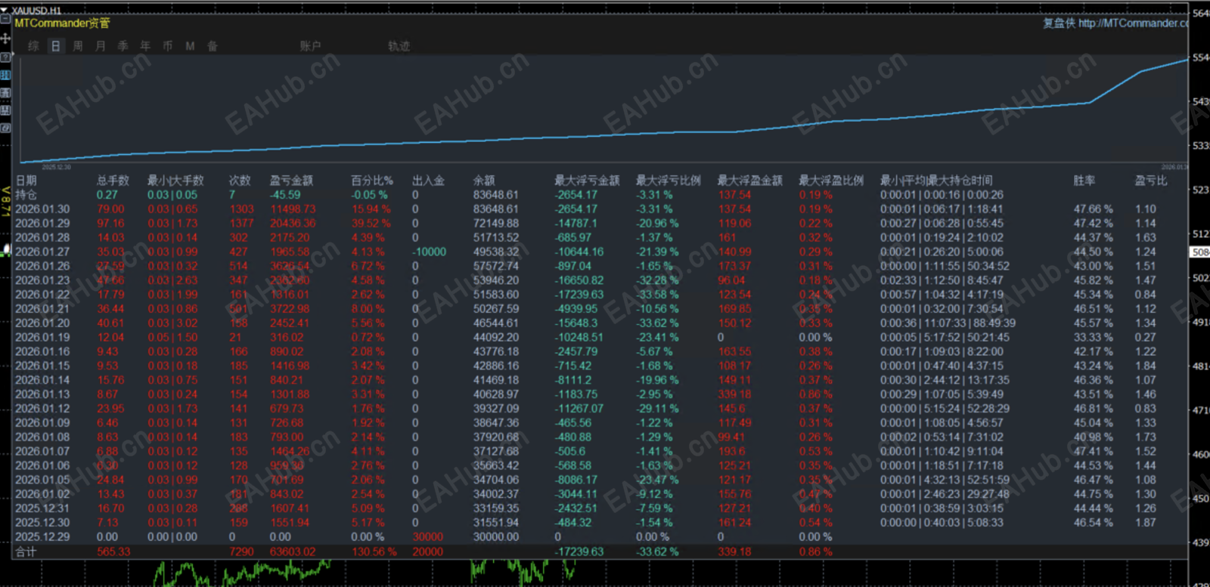Image resolution: width=1210 pixels, height=587 pixels.
Task: Select the 日 daily tab
Action: pyautogui.click(x=55, y=46)
